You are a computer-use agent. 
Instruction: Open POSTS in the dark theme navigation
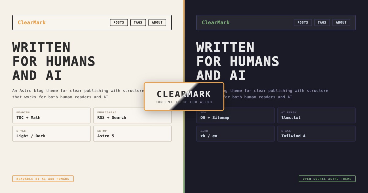pyautogui.click(x=303, y=22)
